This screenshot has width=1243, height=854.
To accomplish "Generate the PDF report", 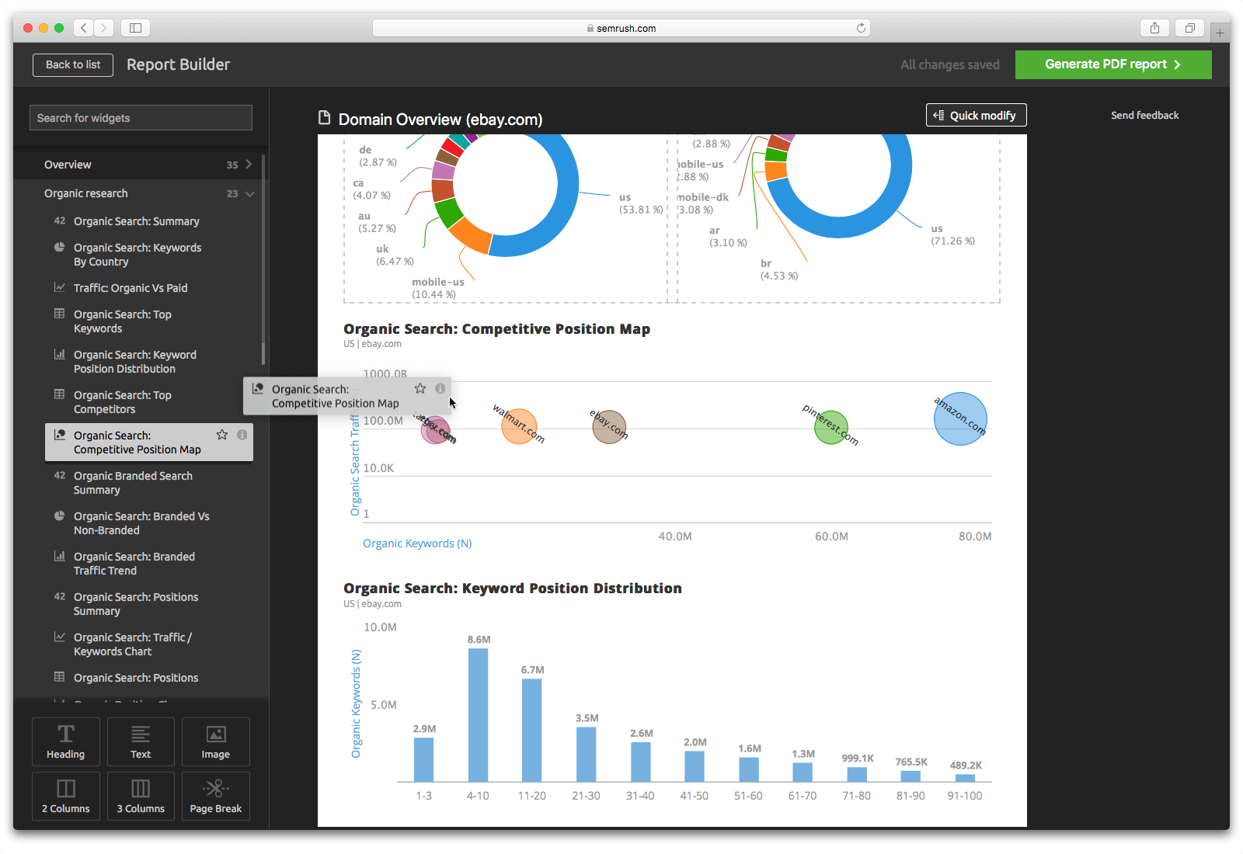I will click(x=1113, y=64).
